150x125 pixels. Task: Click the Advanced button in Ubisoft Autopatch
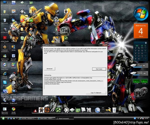pos(49,69)
